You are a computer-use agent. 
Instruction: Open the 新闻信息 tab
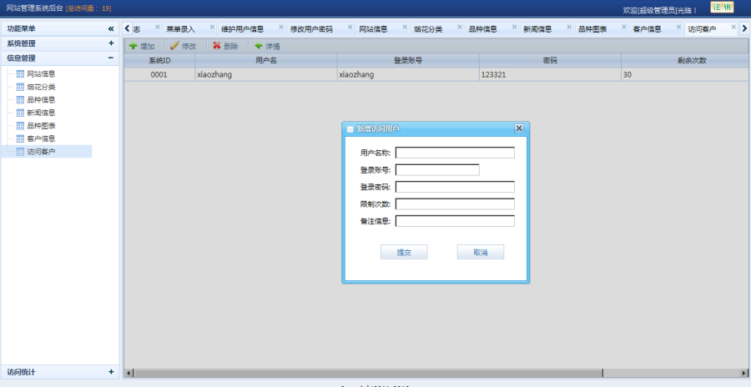(x=537, y=29)
